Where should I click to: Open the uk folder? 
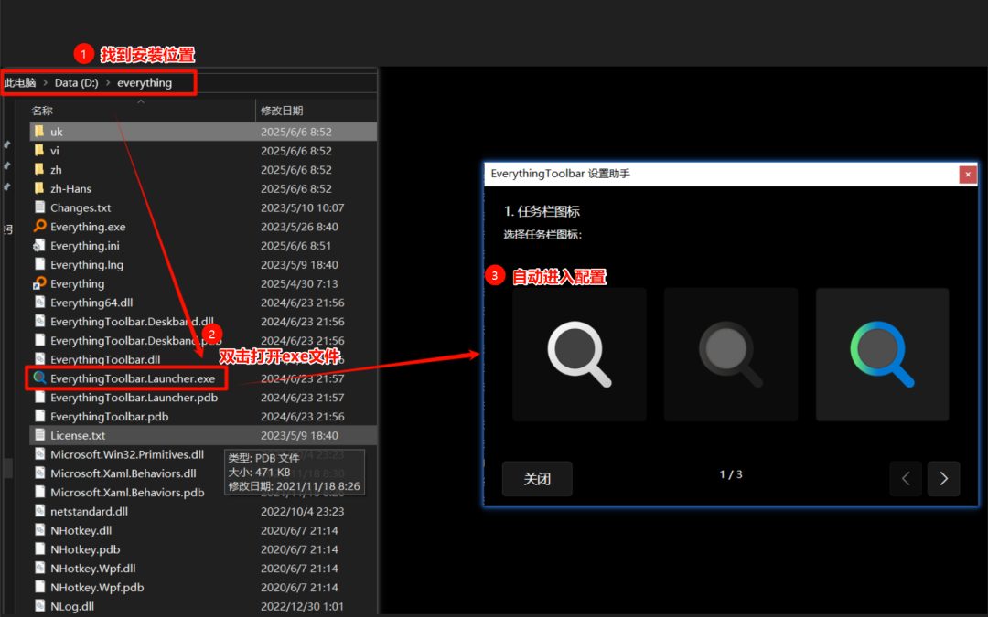58,131
